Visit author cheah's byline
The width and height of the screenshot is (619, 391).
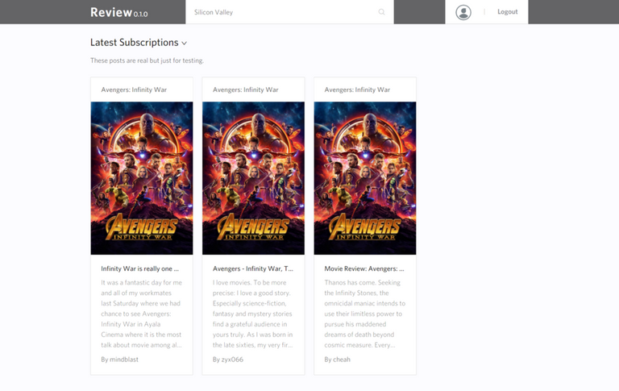point(338,360)
